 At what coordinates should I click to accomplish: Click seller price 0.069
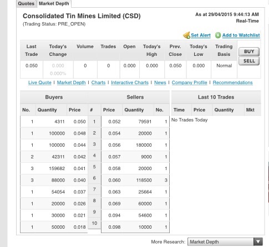pyautogui.click(x=114, y=204)
